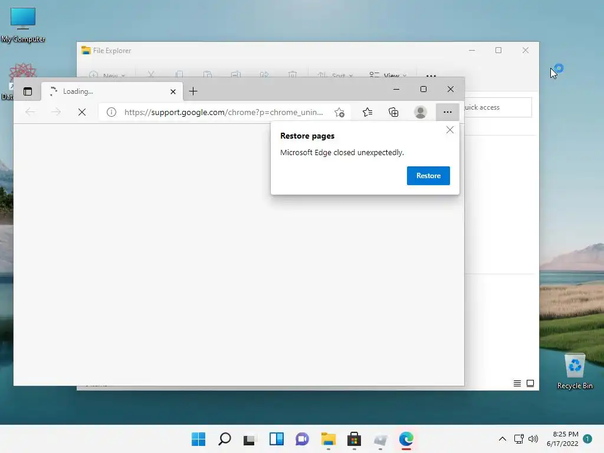Open the clock showing 8:25 PM
Viewport: 604px width, 453px height.
pos(562,439)
